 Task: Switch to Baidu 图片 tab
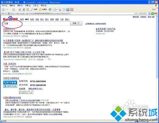pos(47,19)
